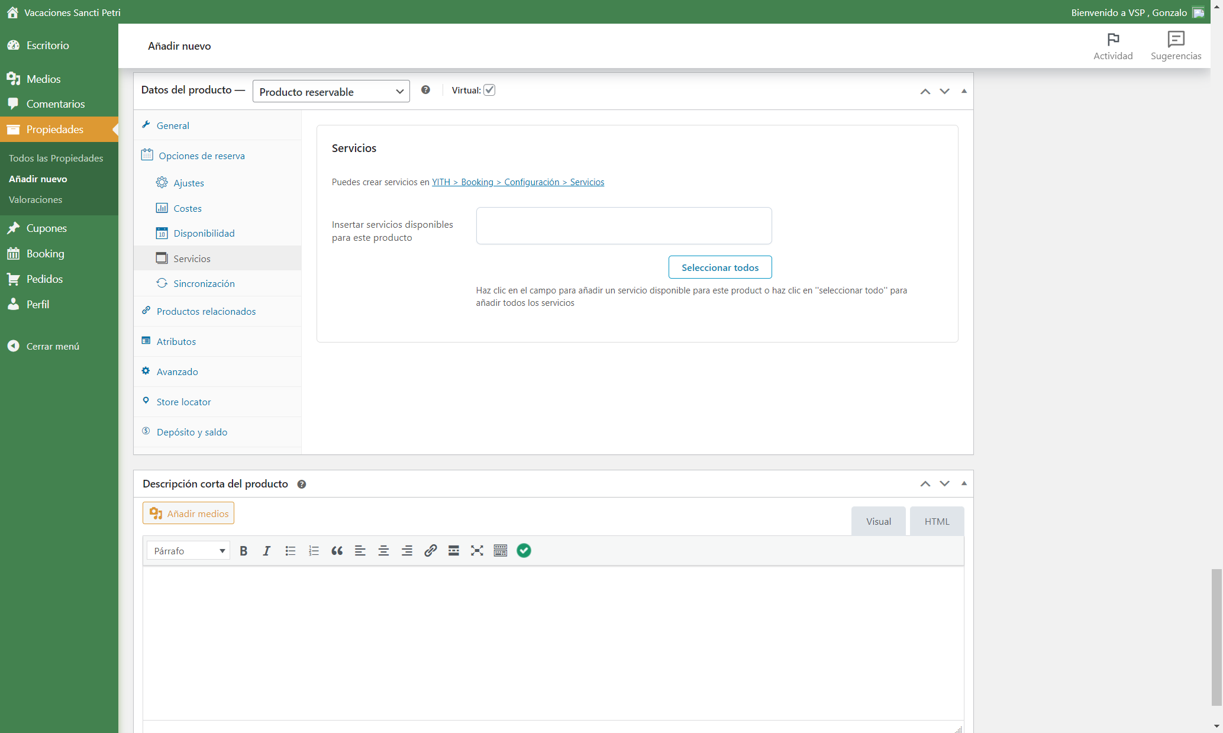Click the green checkmark toolbar icon
Screen dimensions: 1223x733
point(524,551)
